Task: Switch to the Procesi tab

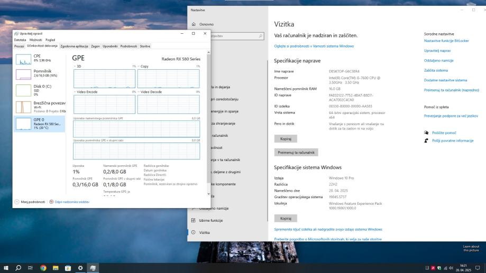Action: point(19,46)
